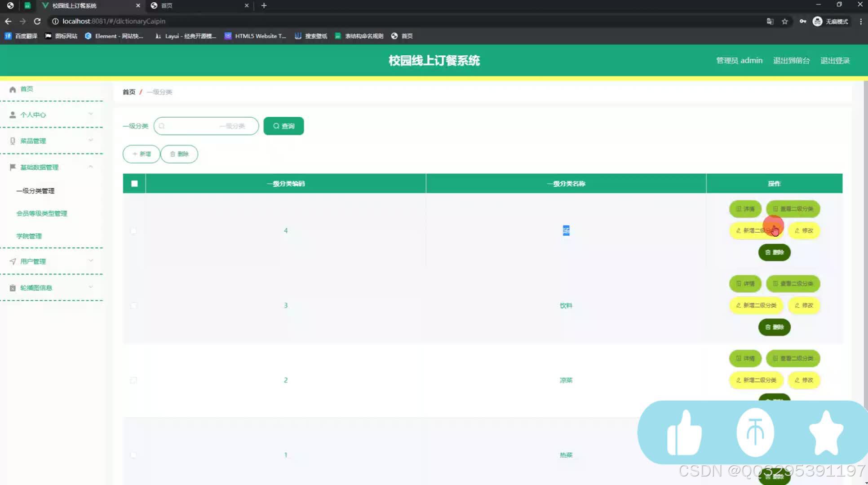
Task: Click the 轮播图信息 clipboard icon
Action: point(13,288)
